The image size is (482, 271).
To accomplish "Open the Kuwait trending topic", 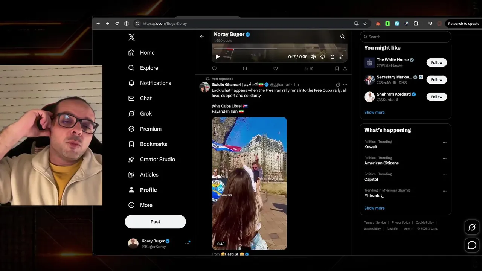I will [x=371, y=147].
